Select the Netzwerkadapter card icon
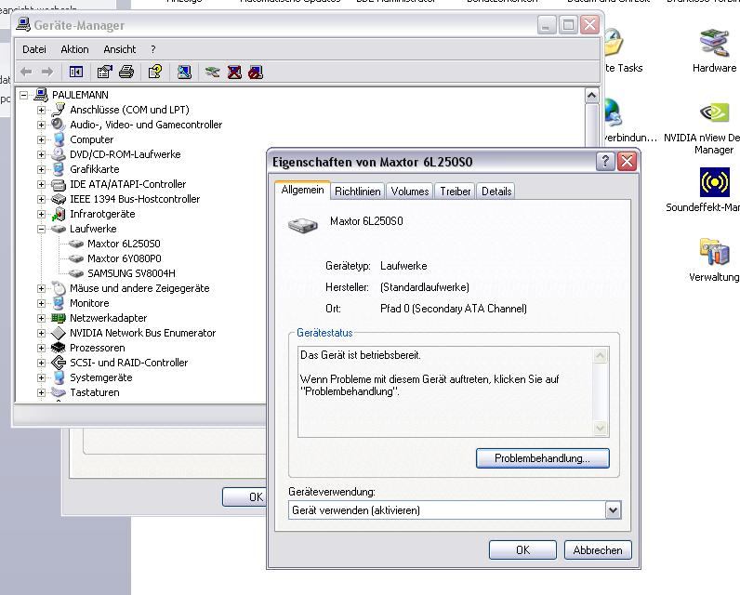This screenshot has width=740, height=595. [59, 318]
